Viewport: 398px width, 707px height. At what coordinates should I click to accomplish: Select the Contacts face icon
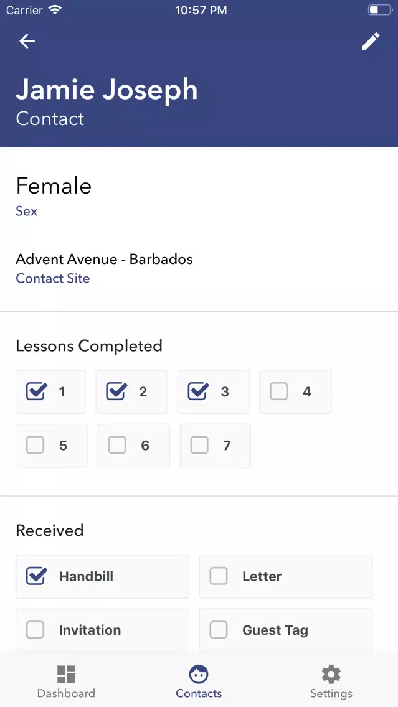(x=199, y=674)
